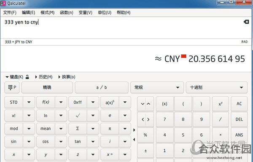Click the opening parenthesis key
Screen dimensions: 253x162
183,104
